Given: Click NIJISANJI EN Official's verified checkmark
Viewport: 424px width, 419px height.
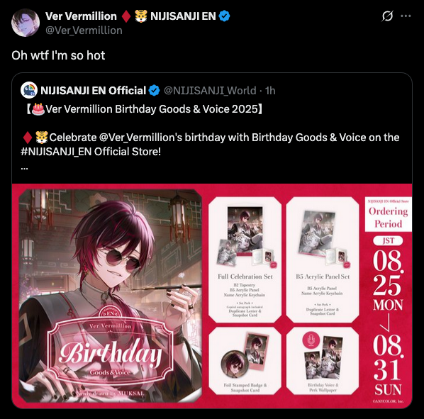Looking at the screenshot, I should pos(155,91).
